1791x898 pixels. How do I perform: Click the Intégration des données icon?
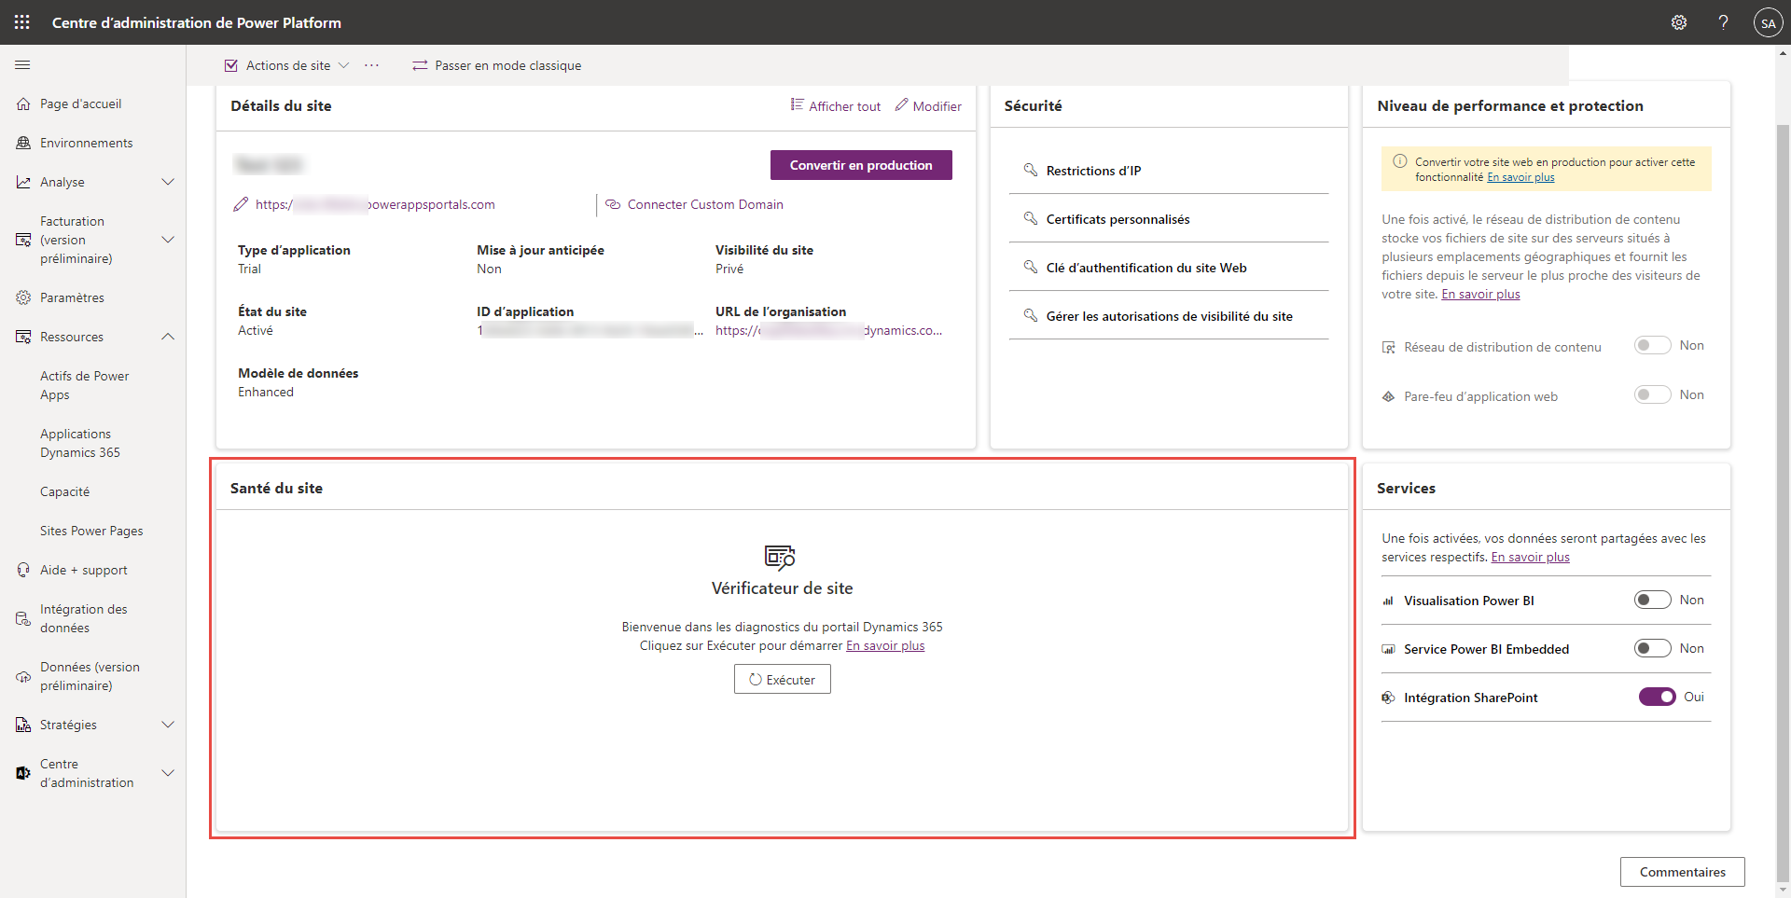(x=23, y=619)
